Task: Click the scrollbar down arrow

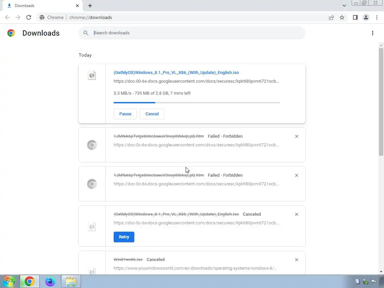Action: 381,272
